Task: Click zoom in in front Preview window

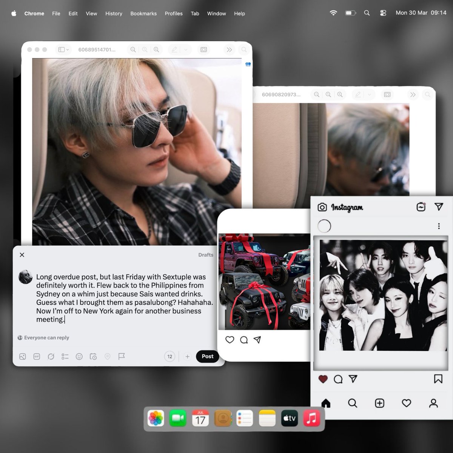Action: [156, 49]
